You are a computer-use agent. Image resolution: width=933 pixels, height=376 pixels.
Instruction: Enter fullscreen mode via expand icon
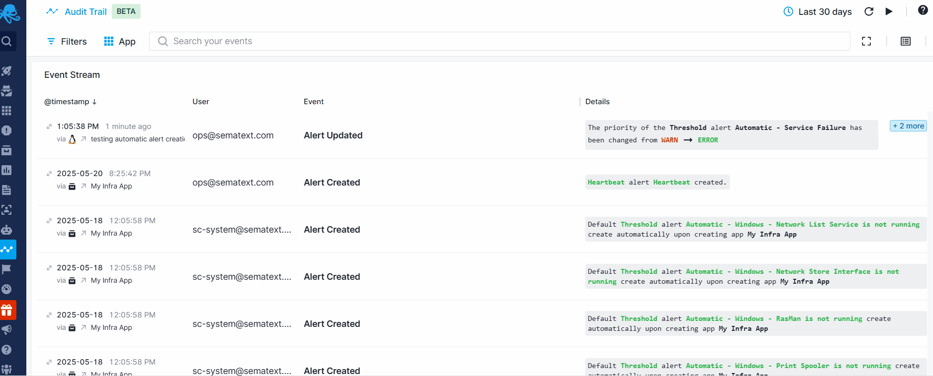click(866, 41)
